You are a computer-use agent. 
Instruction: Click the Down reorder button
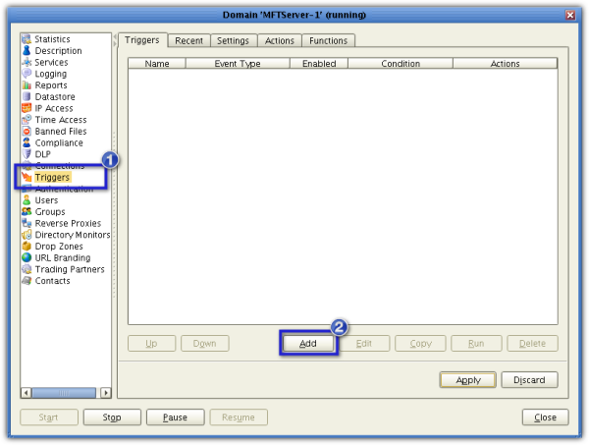tap(205, 343)
